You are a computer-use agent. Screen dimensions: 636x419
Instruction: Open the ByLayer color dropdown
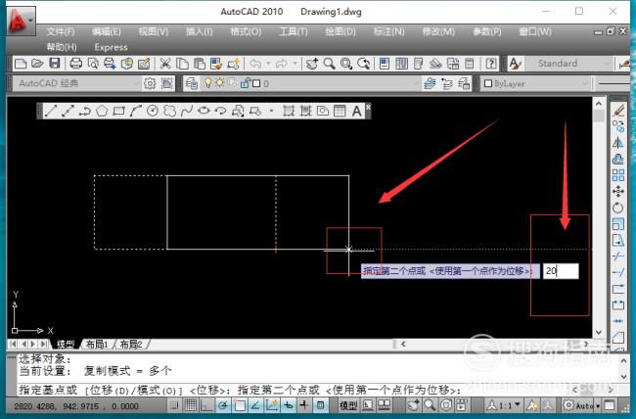point(536,83)
